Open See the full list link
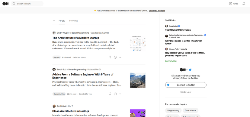Image resolution: width=250 pixels, height=117 pixels. click(x=171, y=61)
